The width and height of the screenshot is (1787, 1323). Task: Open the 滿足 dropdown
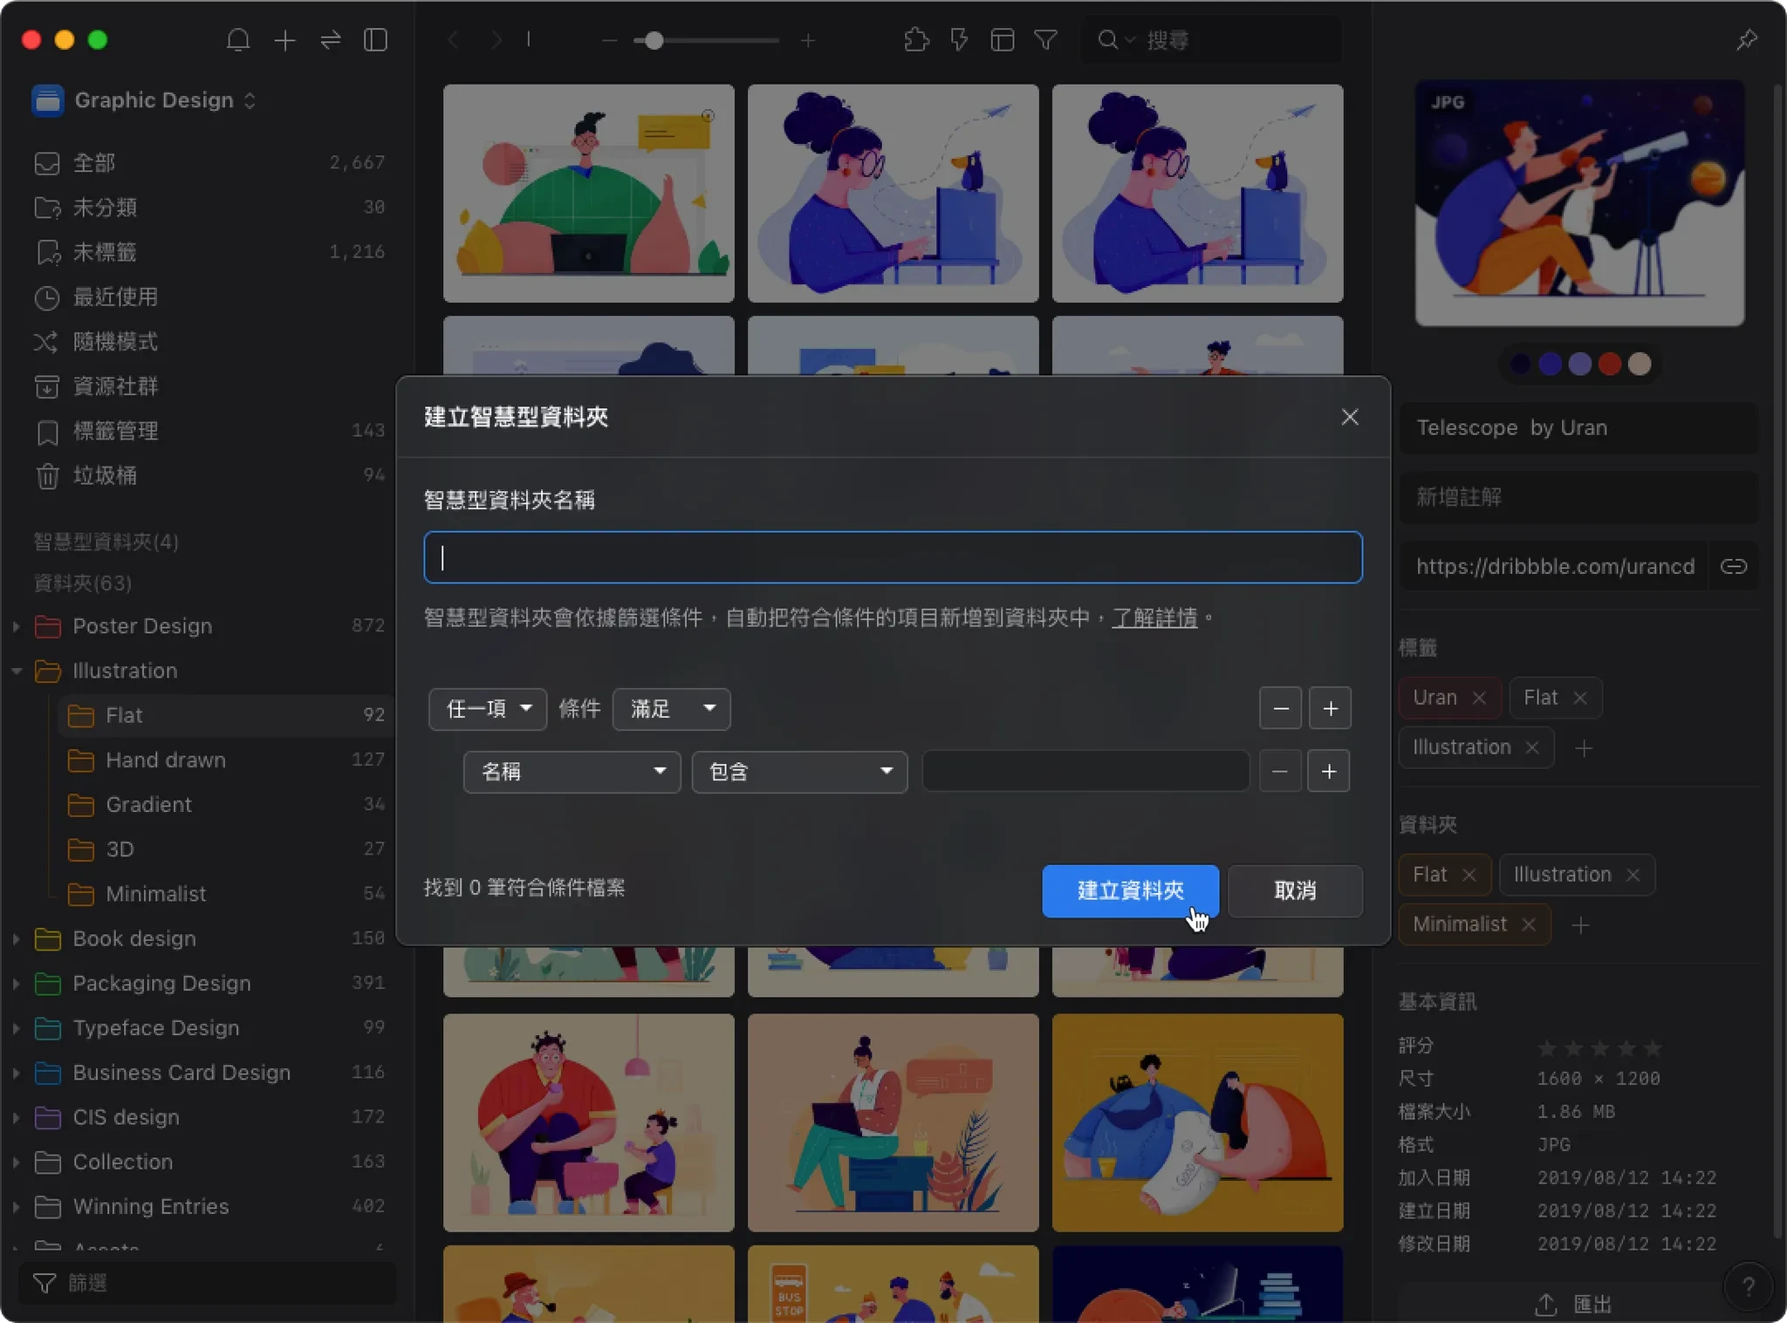pos(671,709)
